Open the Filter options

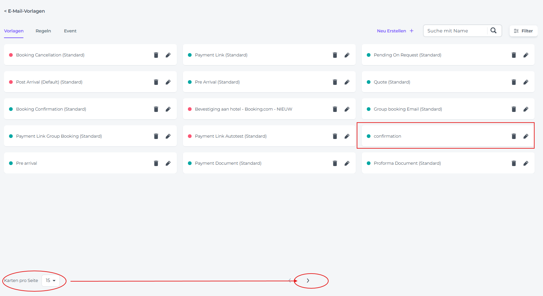[x=523, y=31]
